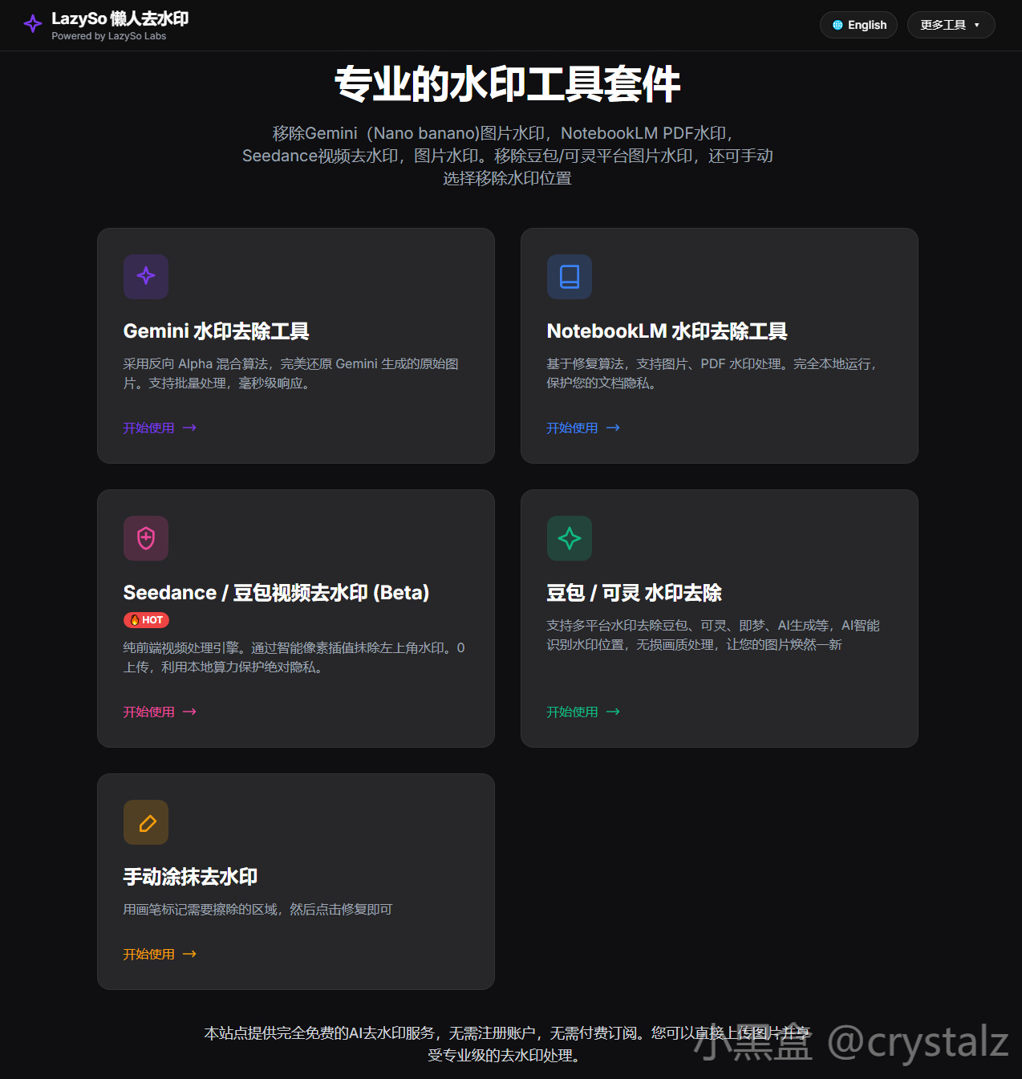Screen dimensions: 1022x1079
Task: Click the 手动涂抹去水印 title
Action: [190, 877]
